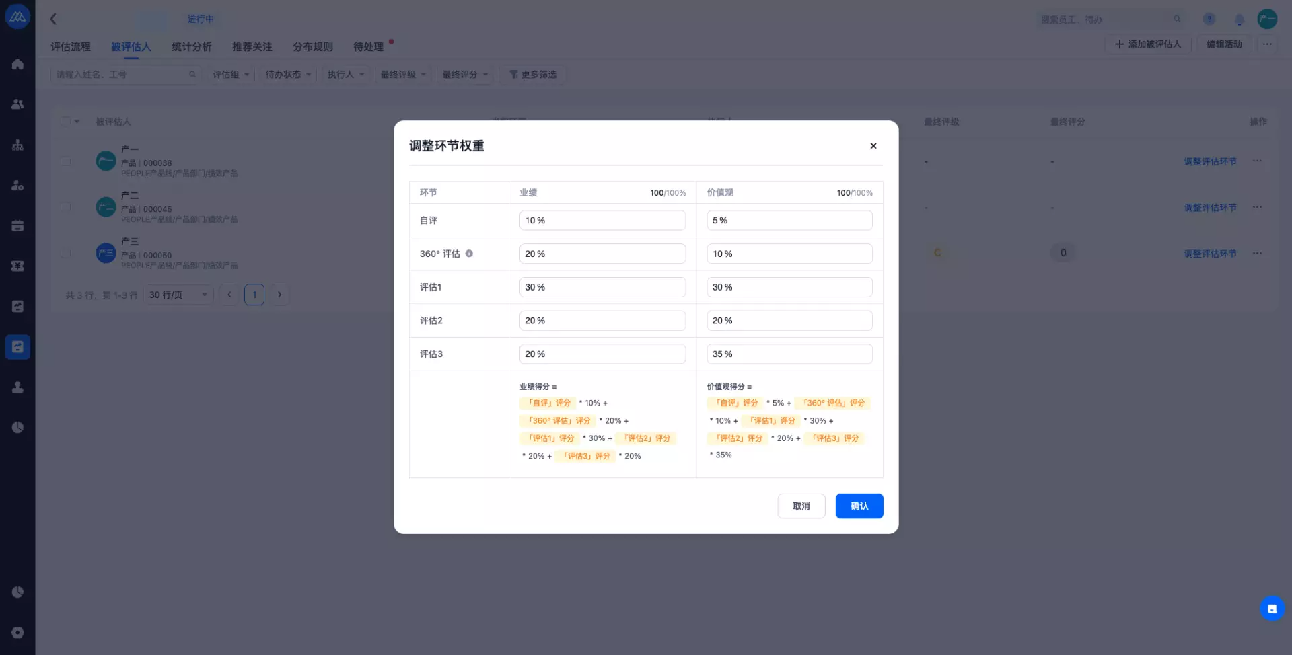Switch to 被评估人 tab
This screenshot has width=1292, height=655.
(131, 47)
